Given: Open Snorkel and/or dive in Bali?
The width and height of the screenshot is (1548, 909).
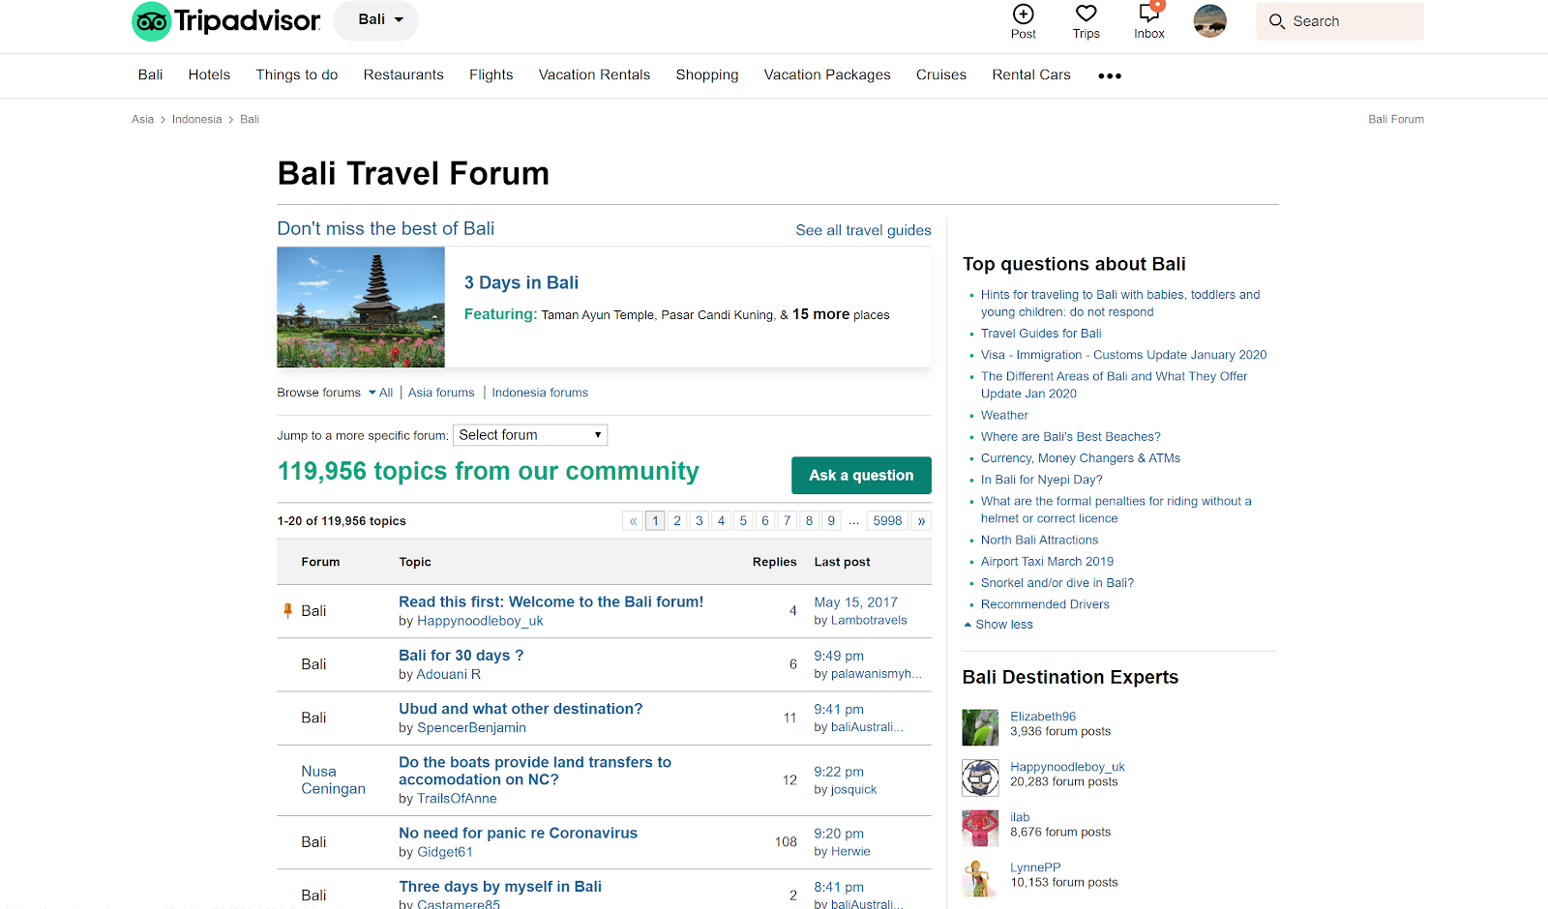Looking at the screenshot, I should [x=1057, y=583].
